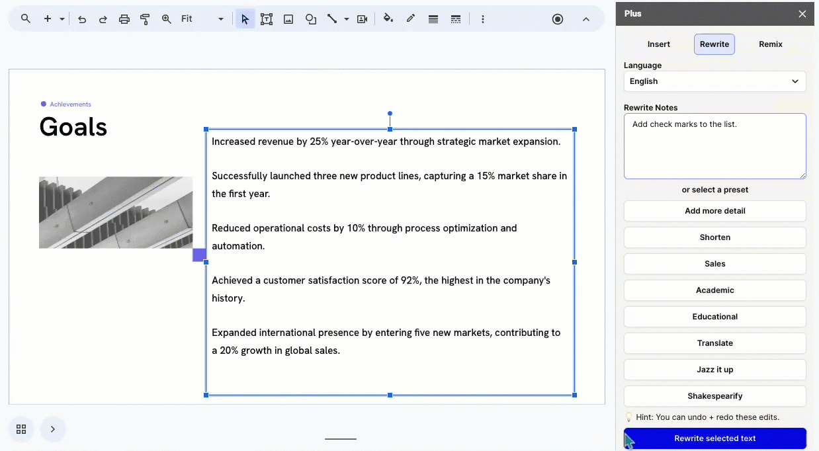The height and width of the screenshot is (451, 819).
Task: Open the grid view icon
Action: click(21, 429)
